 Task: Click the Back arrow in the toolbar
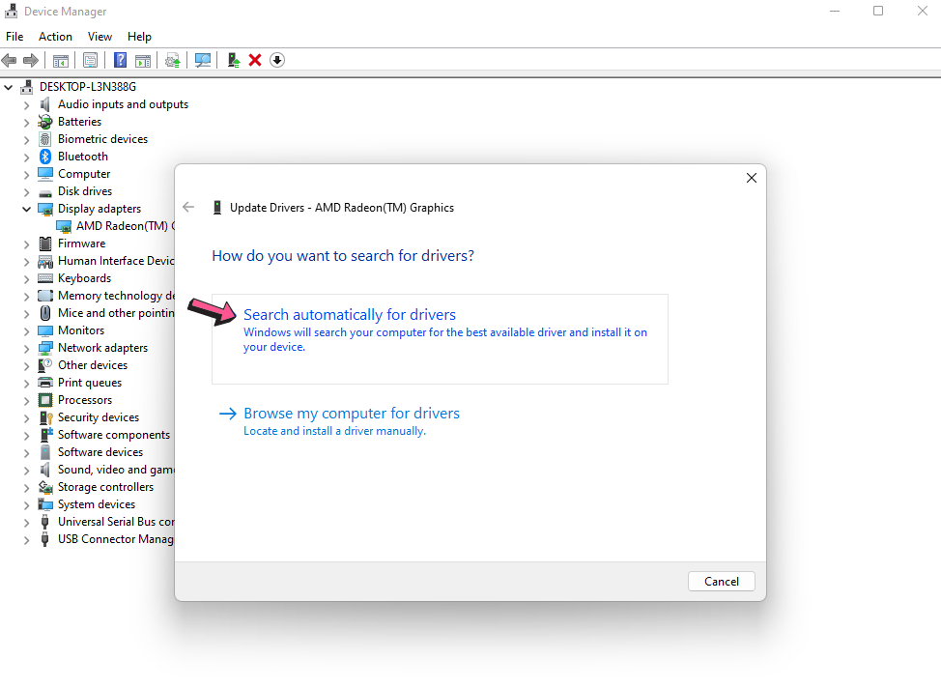pyautogui.click(x=9, y=60)
